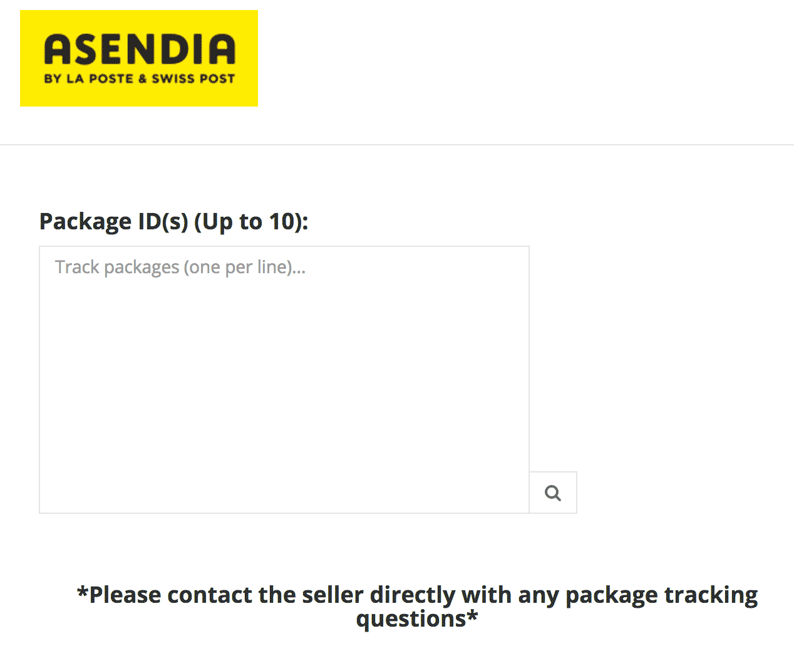Click the "Package ID(s) (Up to 10)" label
794x668 pixels.
[173, 222]
